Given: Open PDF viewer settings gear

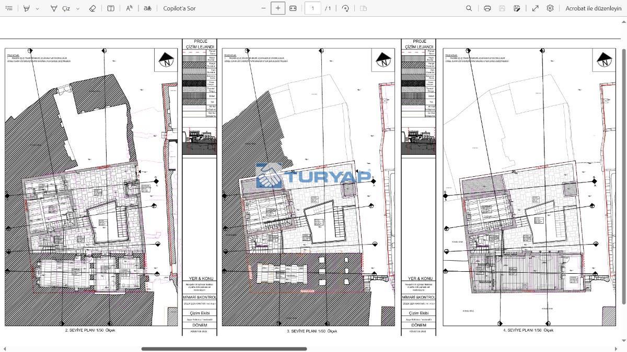Looking at the screenshot, I should point(550,8).
